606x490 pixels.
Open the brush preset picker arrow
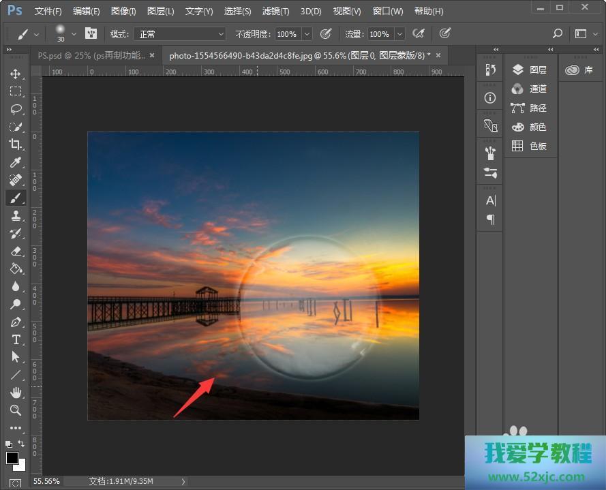74,33
